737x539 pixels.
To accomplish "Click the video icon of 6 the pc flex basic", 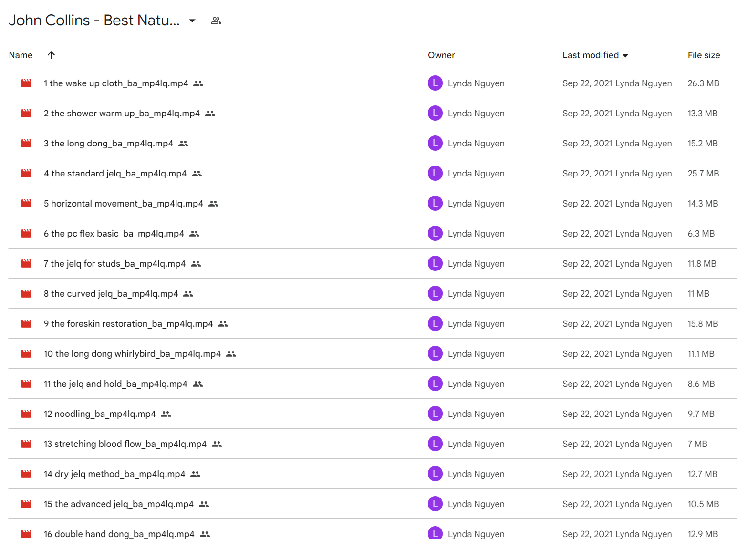I will point(26,234).
